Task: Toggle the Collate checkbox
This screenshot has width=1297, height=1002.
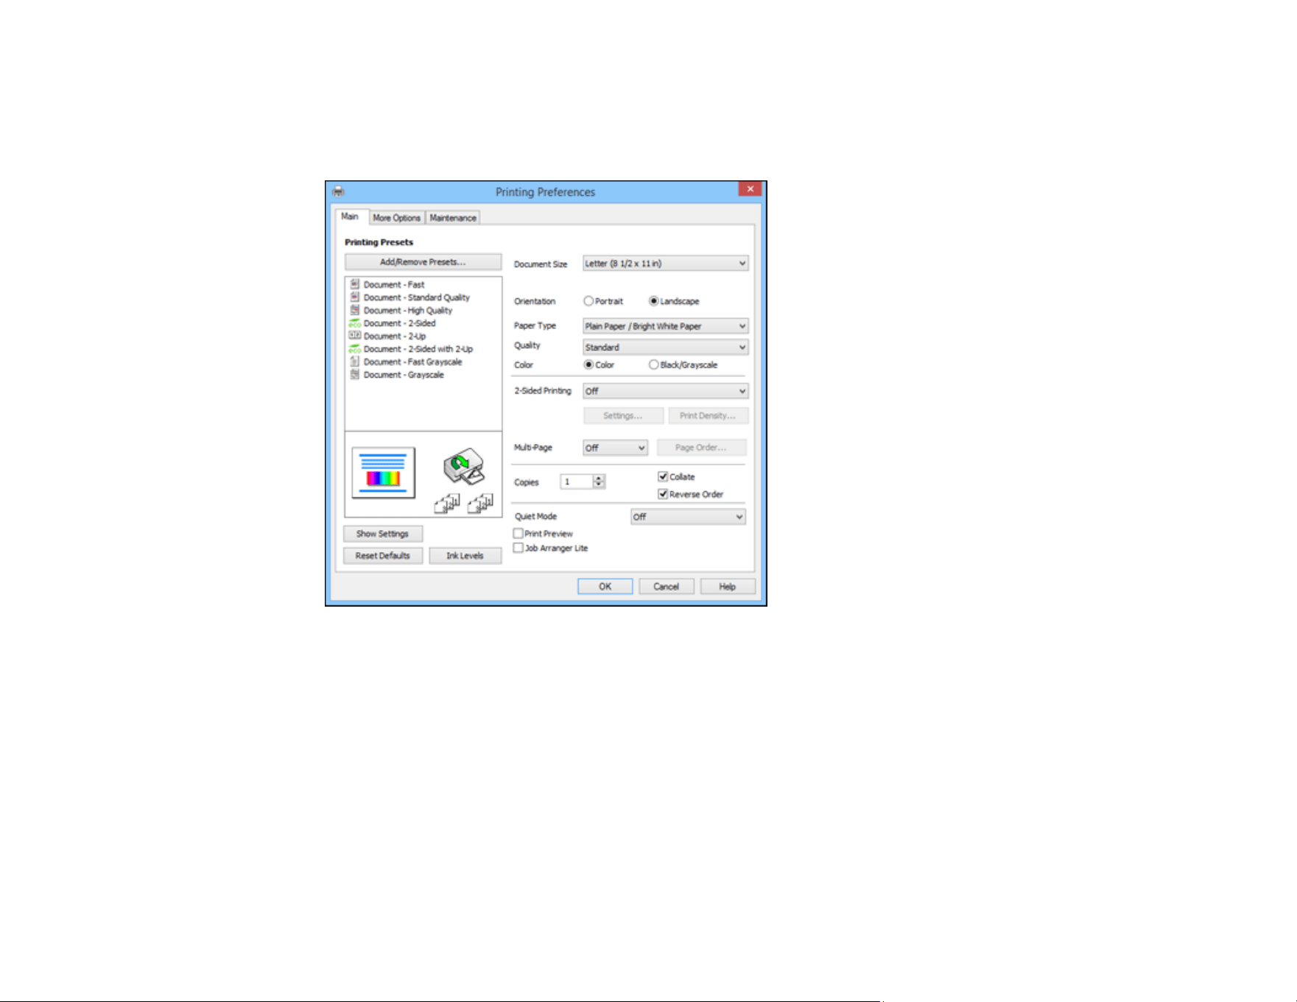Action: (x=663, y=476)
